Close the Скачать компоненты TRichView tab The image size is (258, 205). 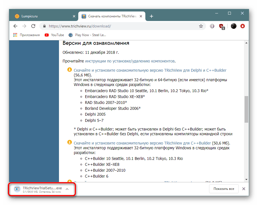point(141,16)
